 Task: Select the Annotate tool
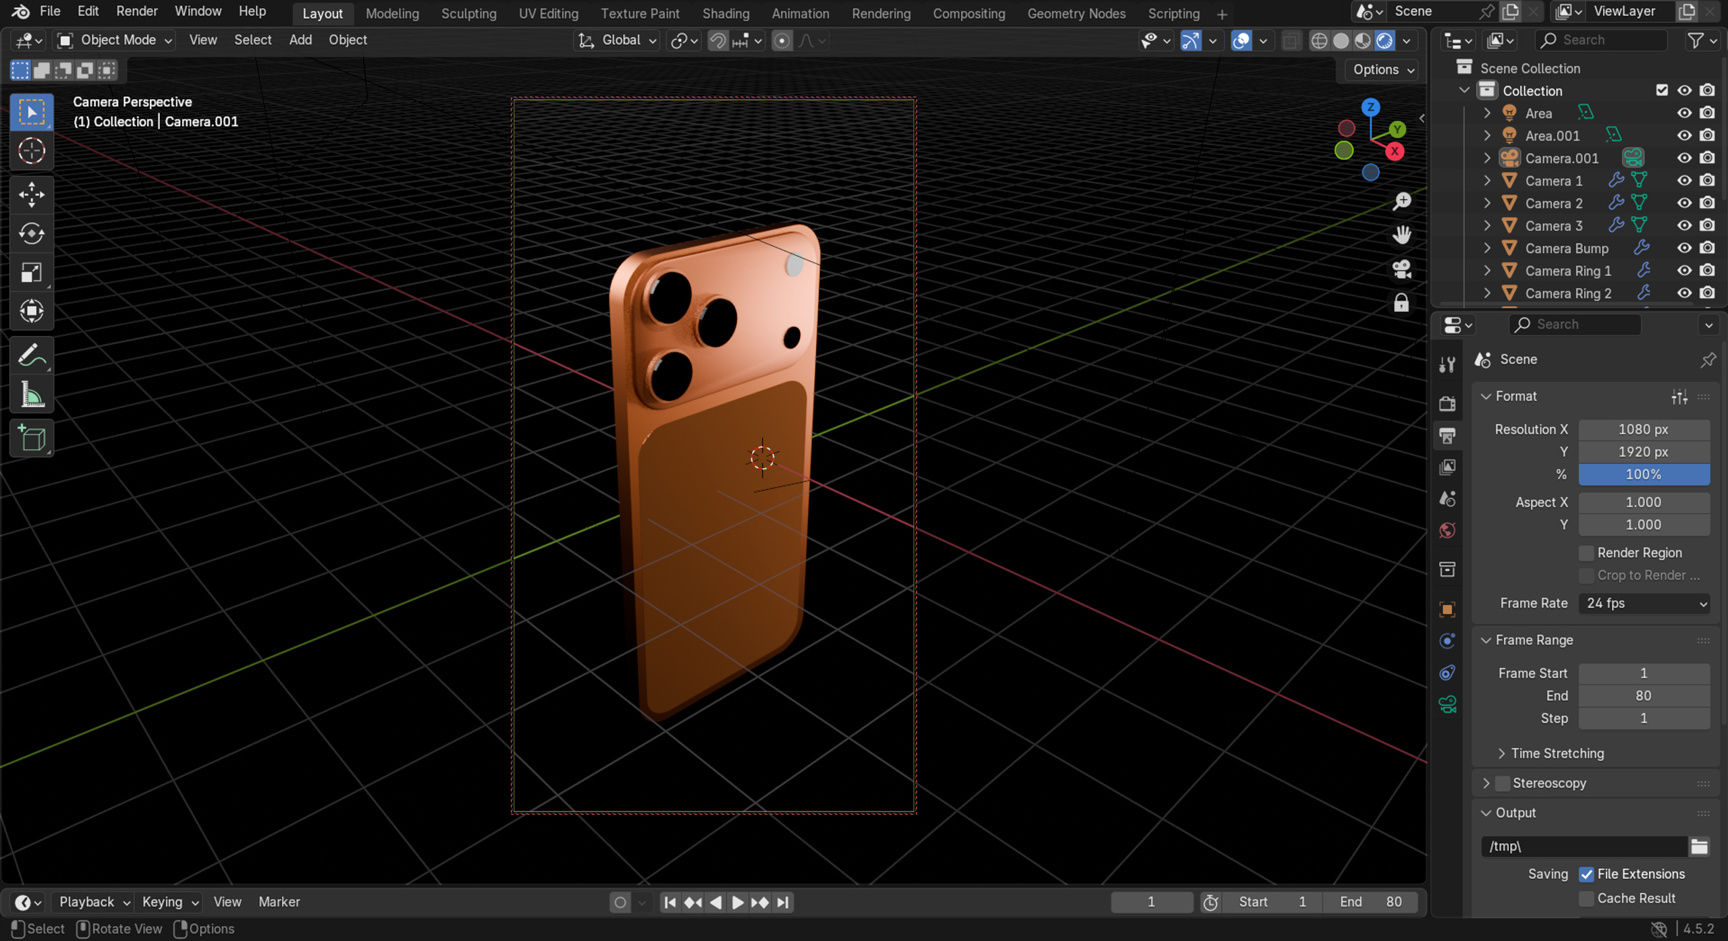(31, 355)
